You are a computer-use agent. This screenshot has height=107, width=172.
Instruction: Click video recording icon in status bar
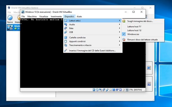[x=117, y=90]
